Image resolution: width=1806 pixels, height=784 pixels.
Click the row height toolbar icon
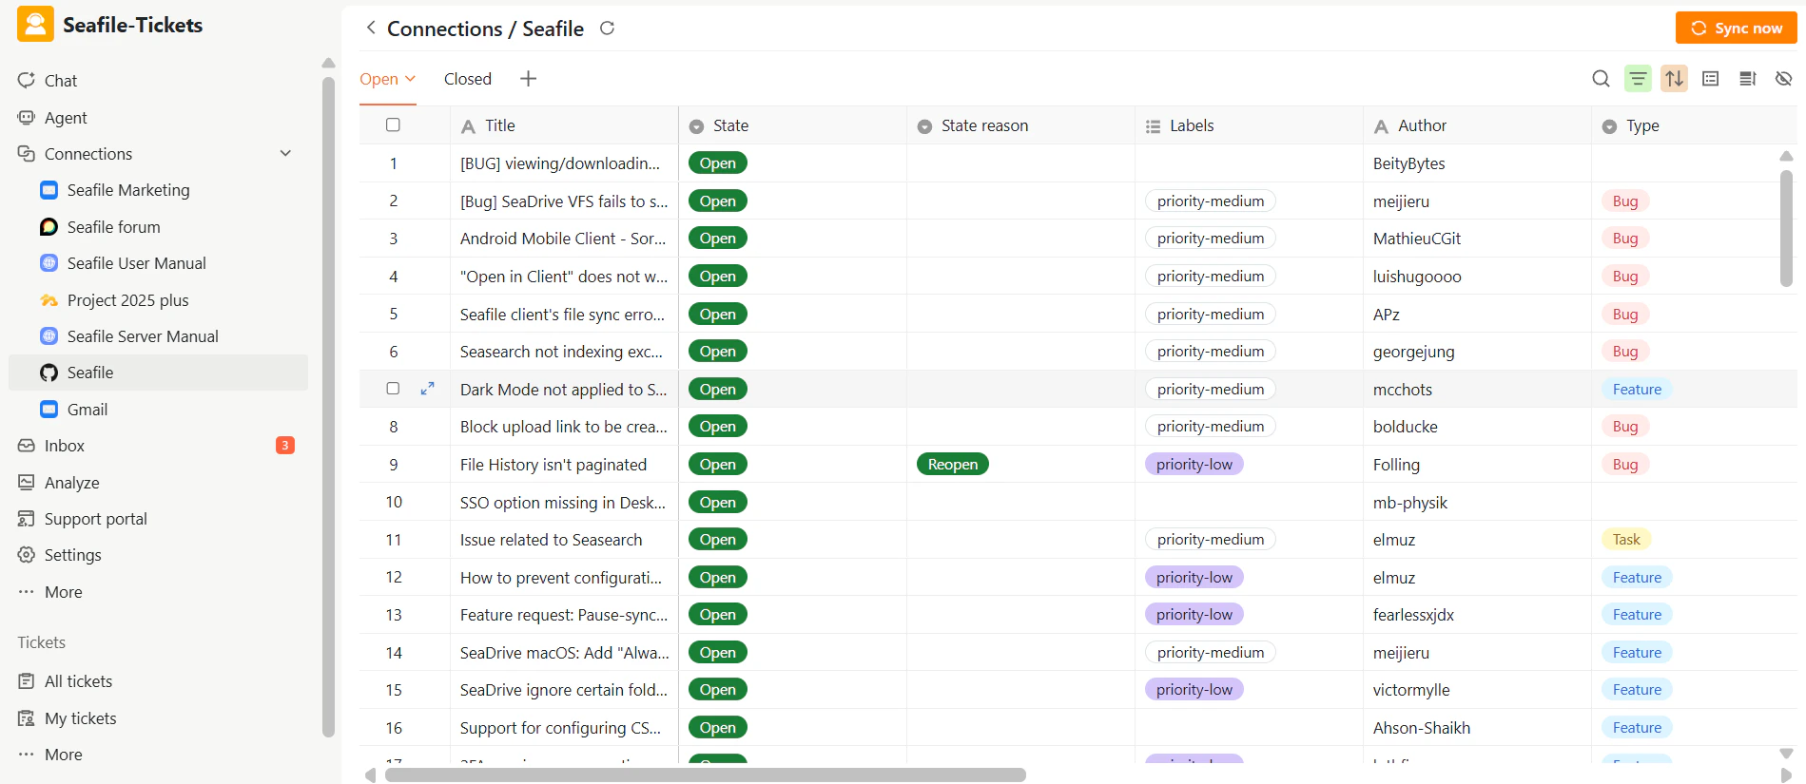1747,79
